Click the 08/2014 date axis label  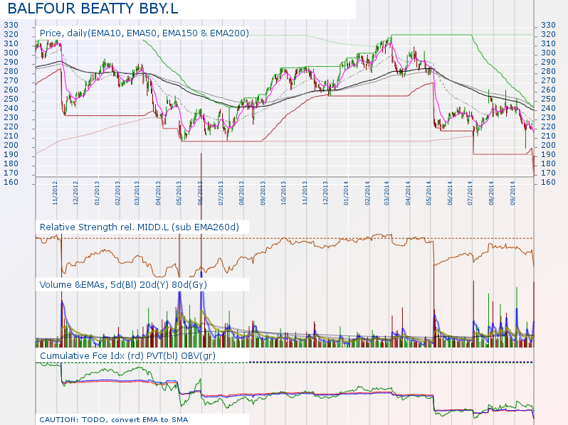click(x=492, y=193)
